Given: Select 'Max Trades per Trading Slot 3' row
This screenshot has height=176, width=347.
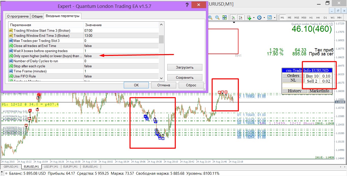Looking at the screenshot, I should [x=84, y=41].
